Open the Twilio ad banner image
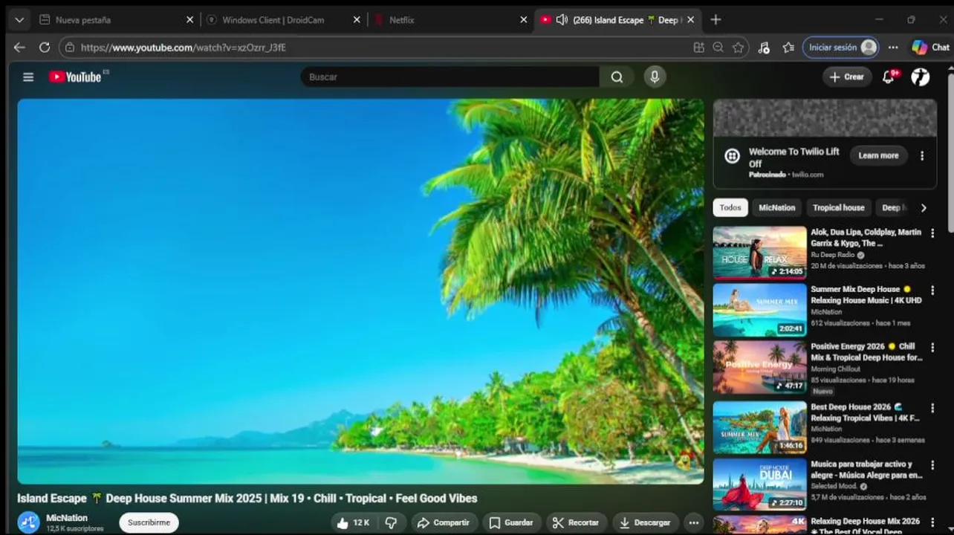Image resolution: width=954 pixels, height=535 pixels. (825, 118)
